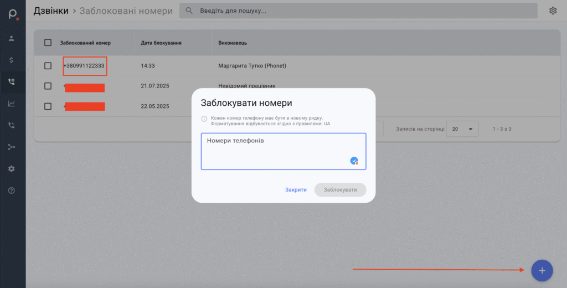Click the Закрити button in dialog

pos(296,190)
